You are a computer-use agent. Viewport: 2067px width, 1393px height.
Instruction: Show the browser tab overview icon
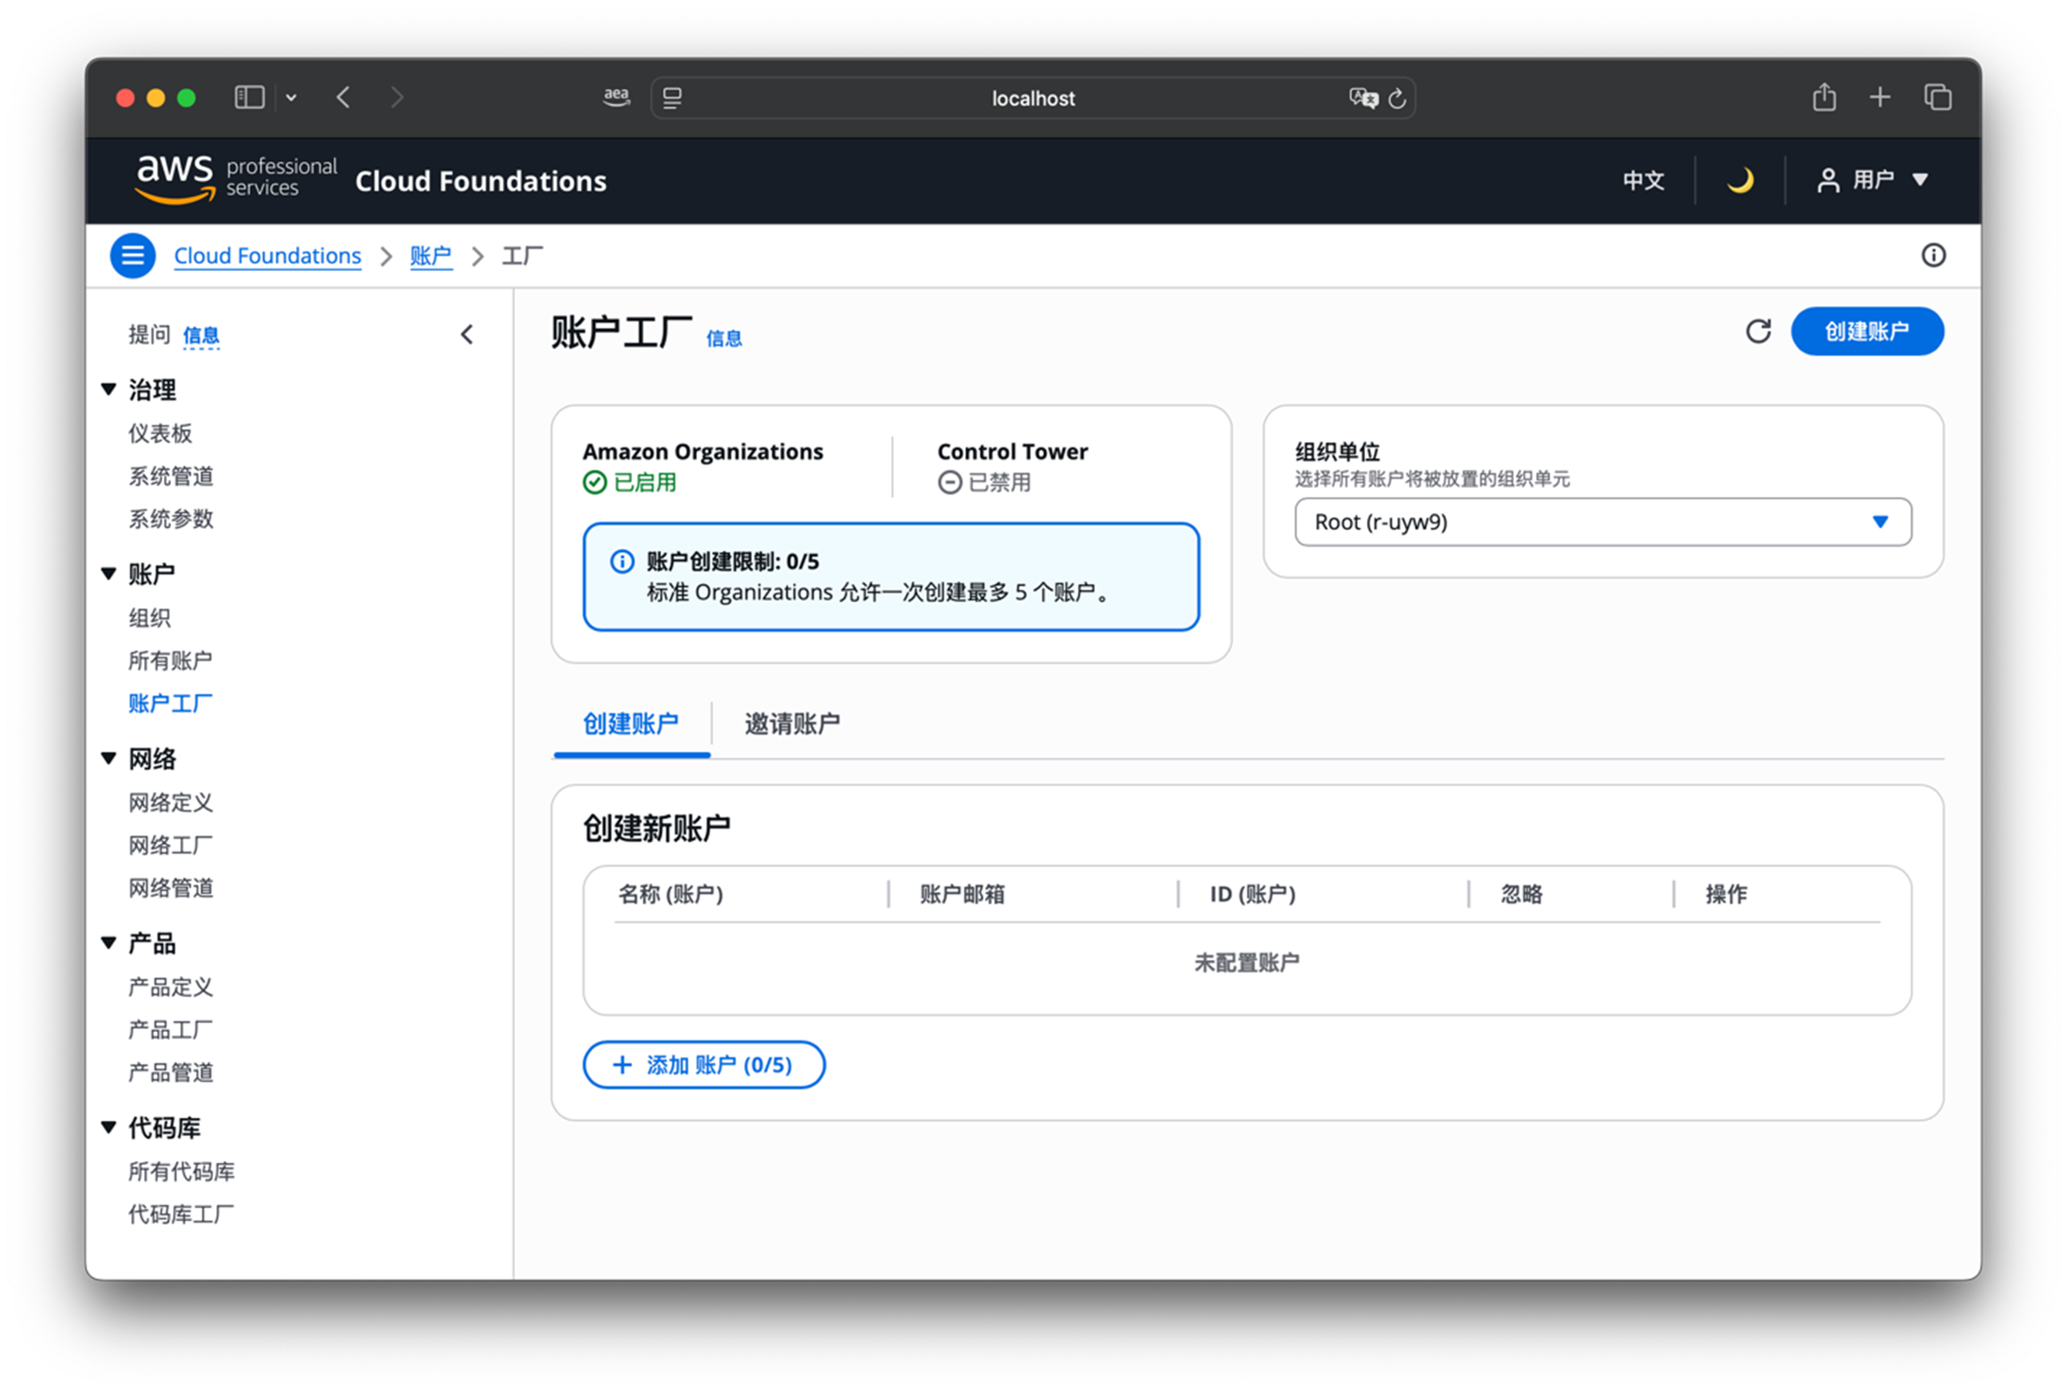(1937, 97)
